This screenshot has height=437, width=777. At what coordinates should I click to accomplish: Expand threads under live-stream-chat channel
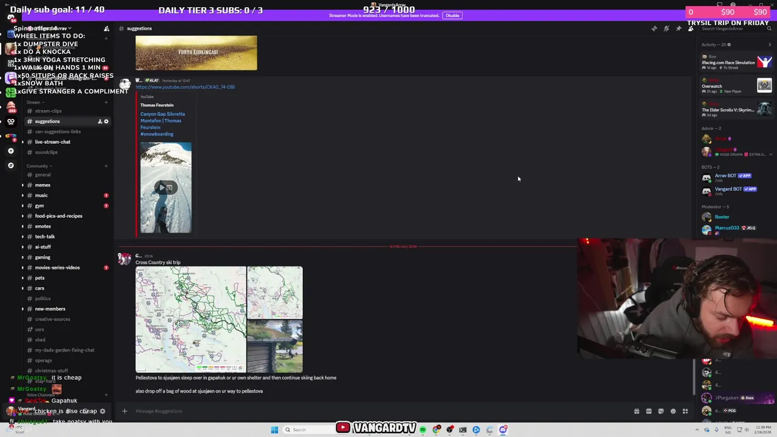23,142
